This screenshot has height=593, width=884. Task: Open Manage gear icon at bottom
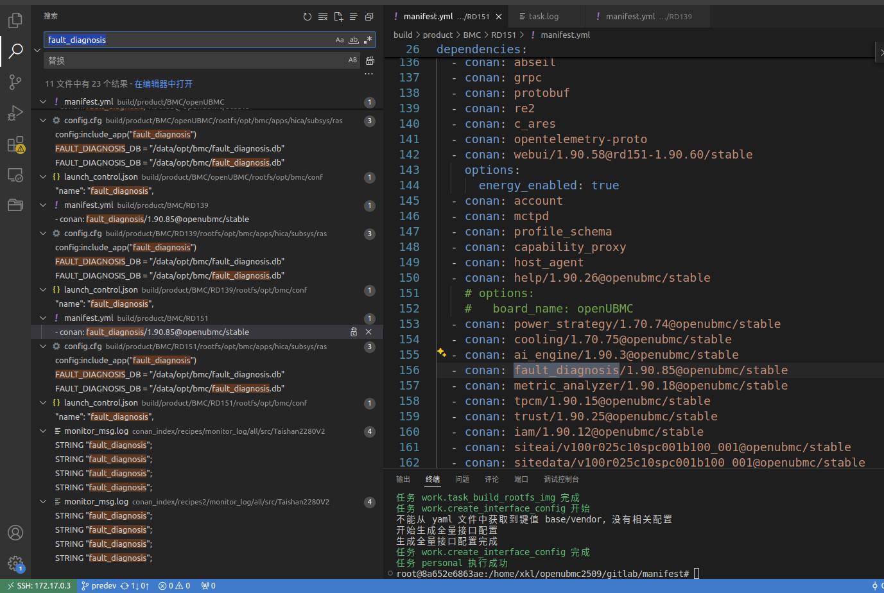point(15,564)
